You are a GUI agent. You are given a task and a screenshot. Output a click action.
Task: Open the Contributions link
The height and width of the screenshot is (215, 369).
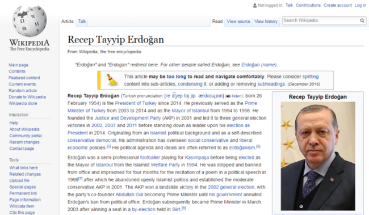[308, 5]
